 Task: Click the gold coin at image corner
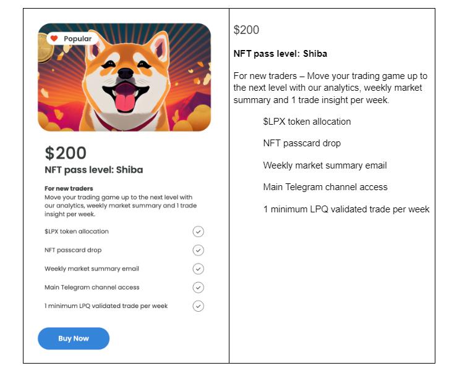point(45,48)
